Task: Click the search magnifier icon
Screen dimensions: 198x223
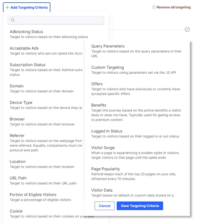Action: tap(13, 20)
